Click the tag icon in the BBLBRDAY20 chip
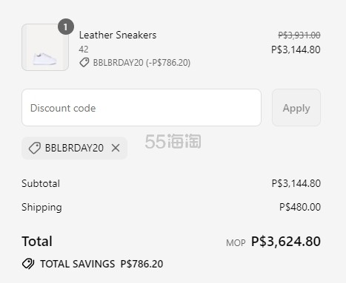Viewport: 346px width, 283px height. 35,148
